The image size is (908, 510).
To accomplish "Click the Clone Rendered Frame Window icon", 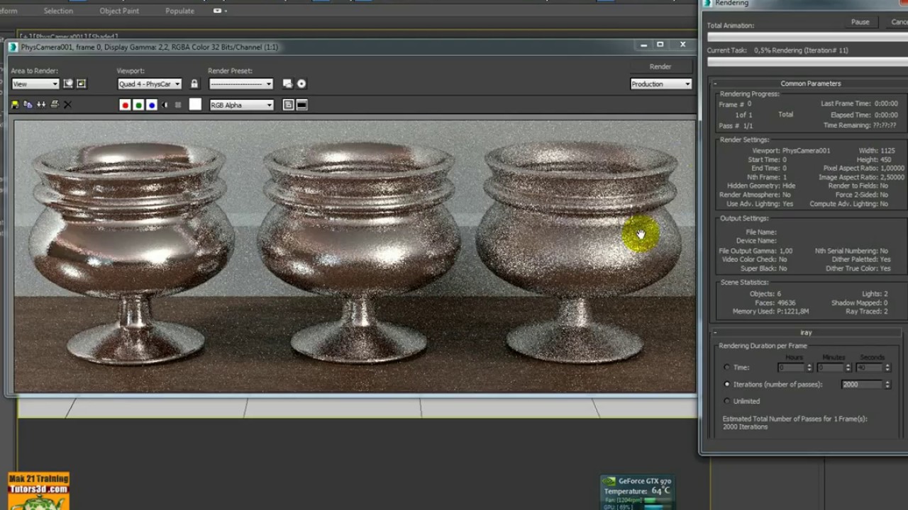I will pyautogui.click(x=41, y=105).
